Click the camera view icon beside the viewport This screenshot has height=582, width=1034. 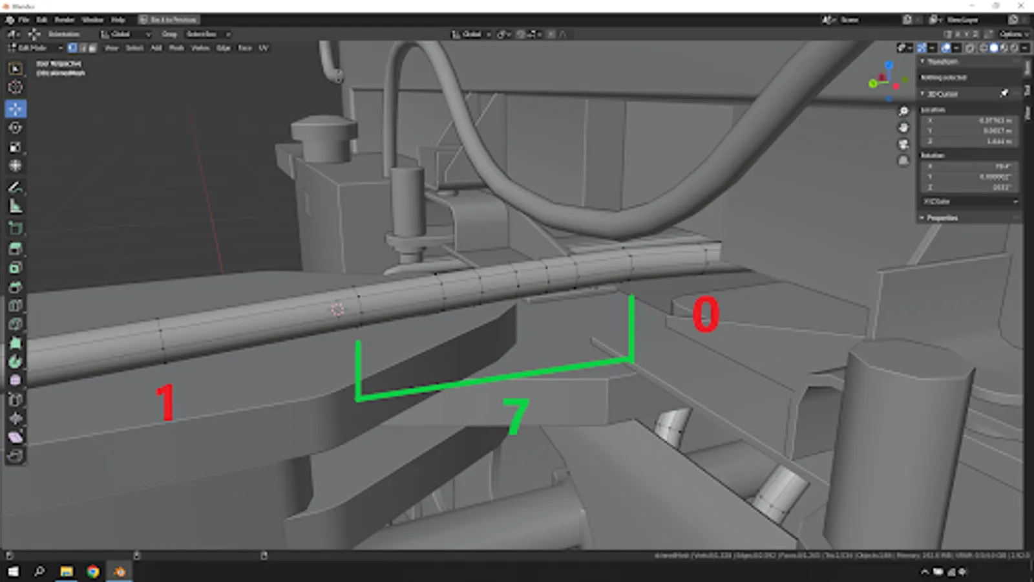[x=903, y=144]
